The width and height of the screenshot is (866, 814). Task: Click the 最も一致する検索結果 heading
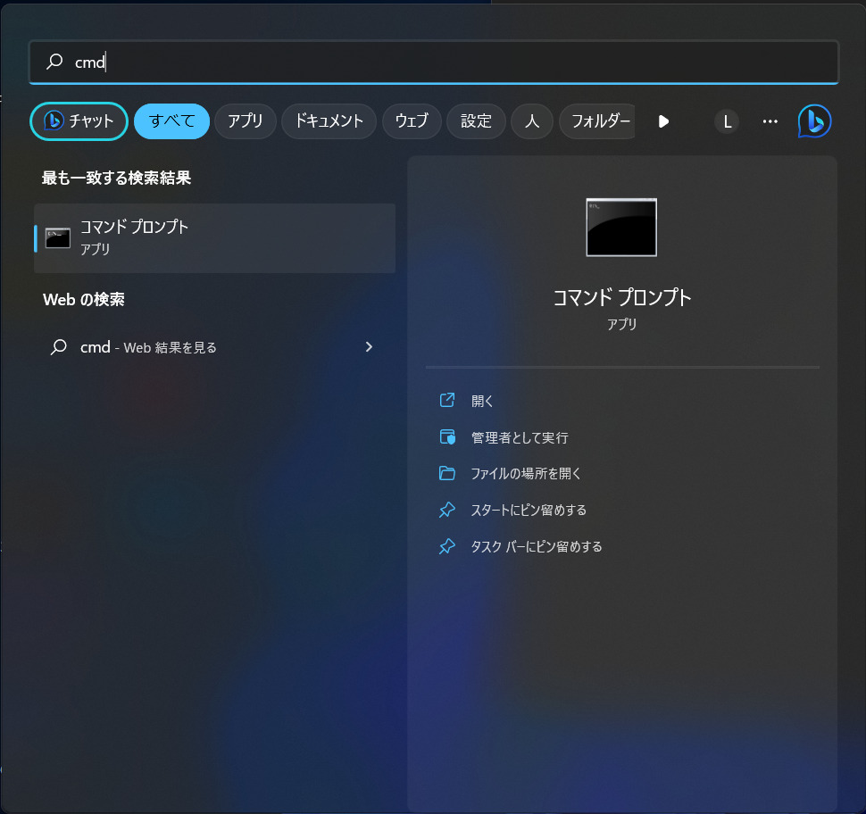point(117,178)
